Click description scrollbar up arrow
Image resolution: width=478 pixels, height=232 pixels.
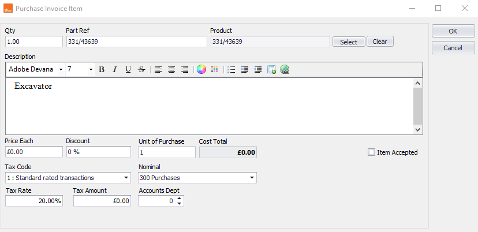(417, 83)
